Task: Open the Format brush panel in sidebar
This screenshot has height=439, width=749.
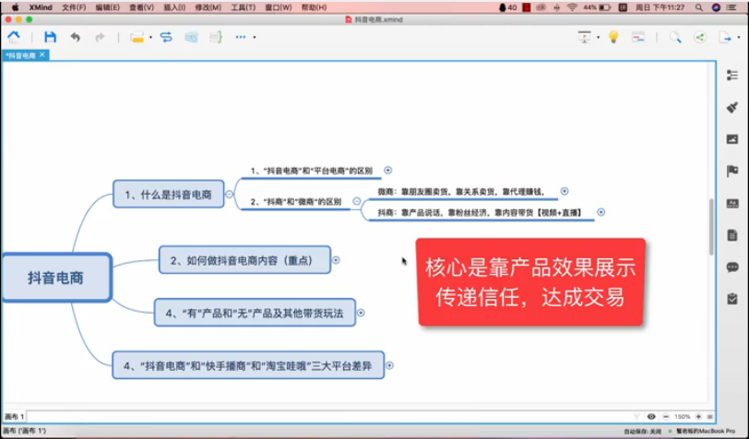Action: pyautogui.click(x=732, y=107)
